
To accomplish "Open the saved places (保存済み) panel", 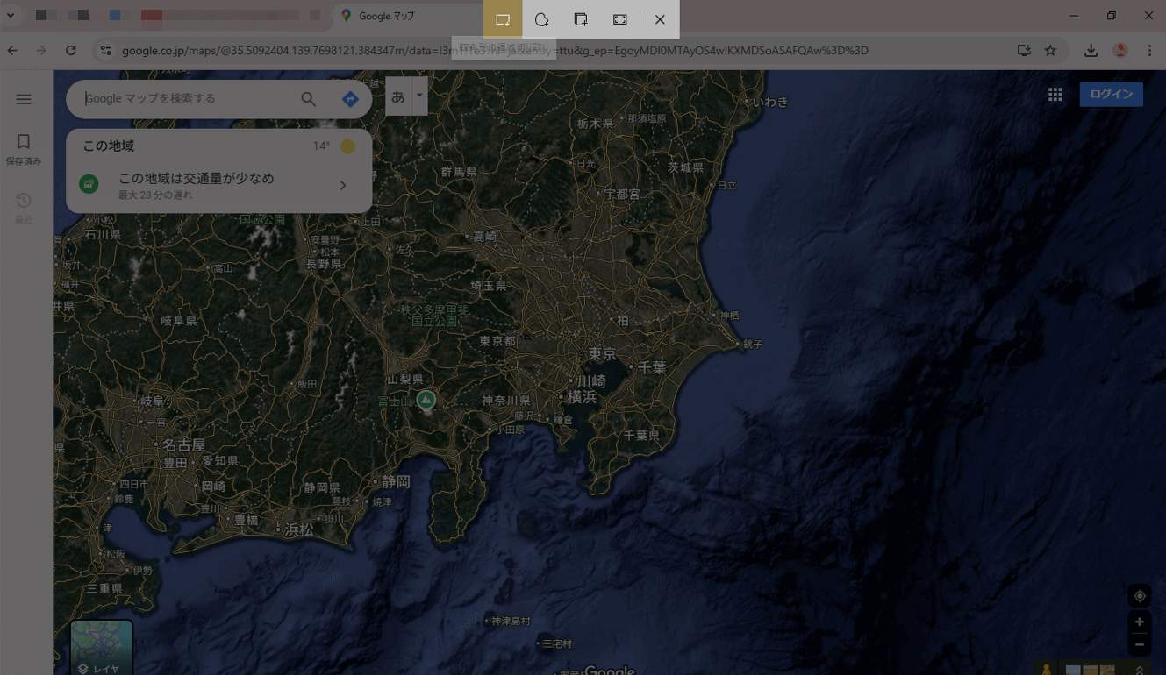I will 24,149.
